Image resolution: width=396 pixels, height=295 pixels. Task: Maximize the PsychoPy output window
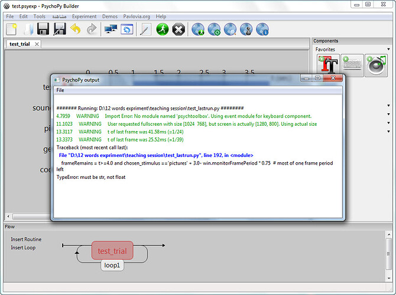click(318, 78)
